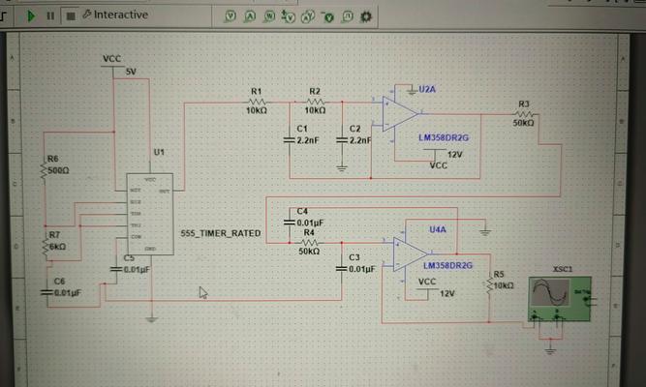646x387 pixels.
Task: Click the 10kΩ value of R2
Action: pyautogui.click(x=315, y=110)
